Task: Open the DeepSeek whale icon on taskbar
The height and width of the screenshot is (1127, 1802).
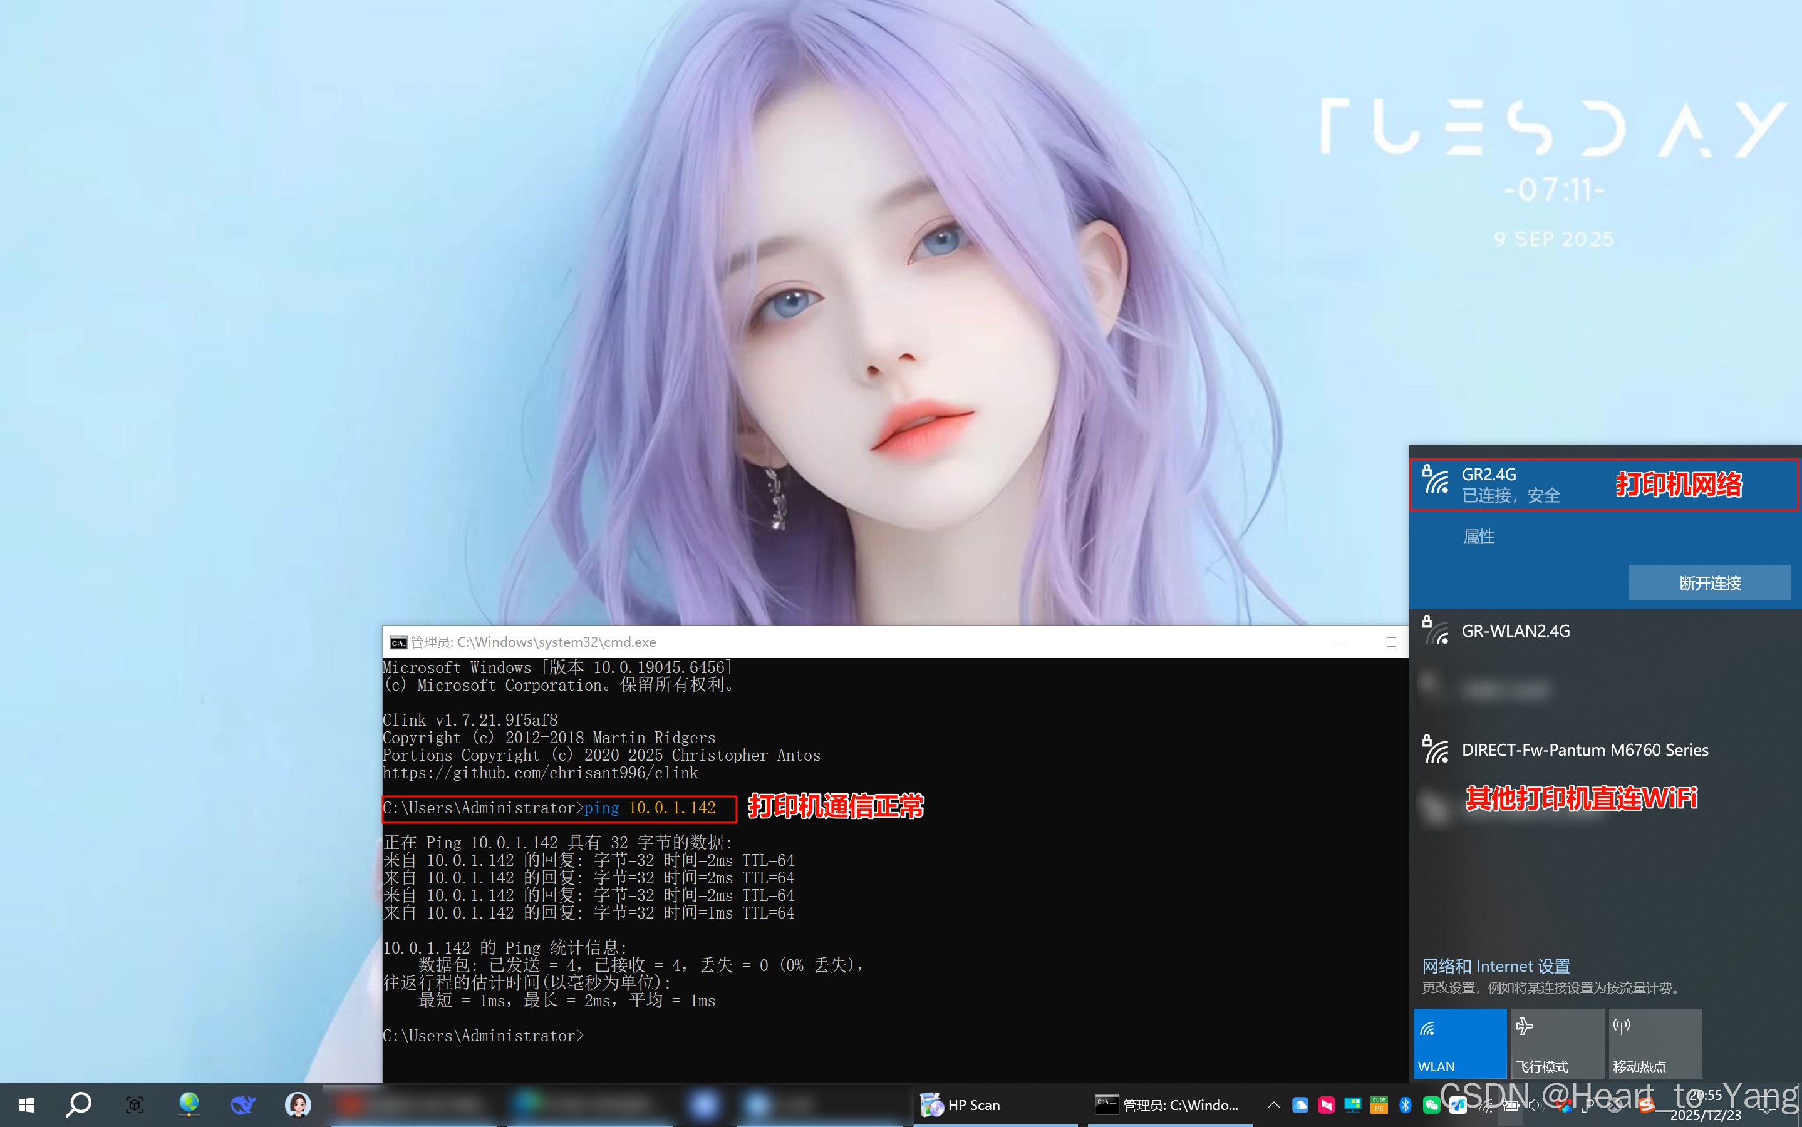Action: pyautogui.click(x=243, y=1104)
